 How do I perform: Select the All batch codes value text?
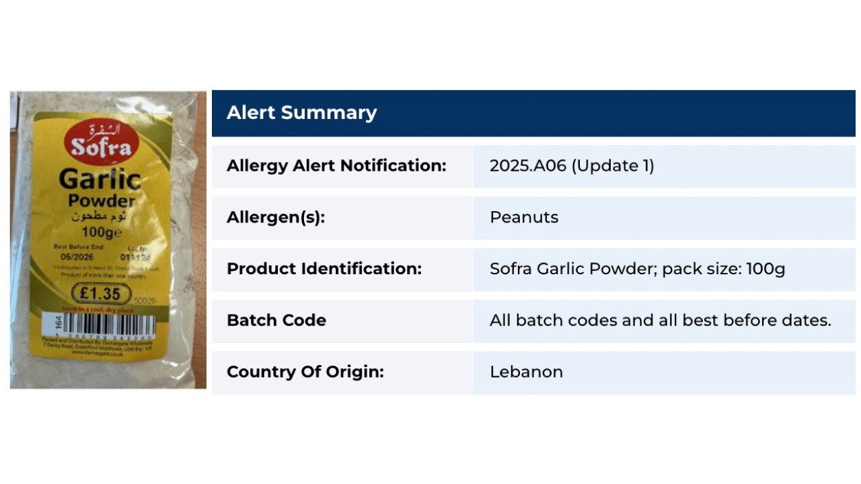[x=661, y=320]
